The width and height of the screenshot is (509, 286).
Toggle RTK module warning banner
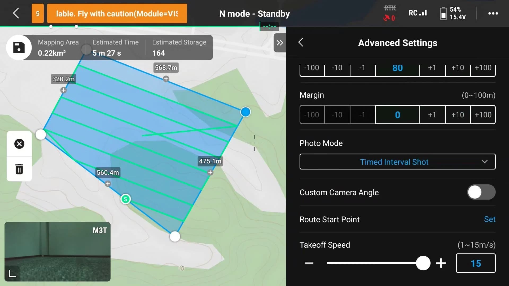[x=117, y=13]
